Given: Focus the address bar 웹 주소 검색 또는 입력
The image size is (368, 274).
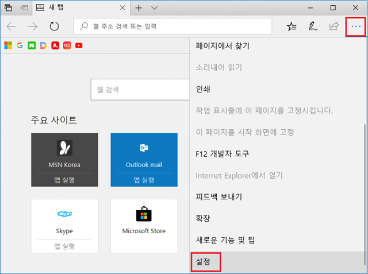Looking at the screenshot, I should click(172, 26).
